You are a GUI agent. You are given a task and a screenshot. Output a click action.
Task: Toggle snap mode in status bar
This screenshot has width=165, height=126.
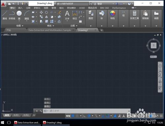(77, 116)
